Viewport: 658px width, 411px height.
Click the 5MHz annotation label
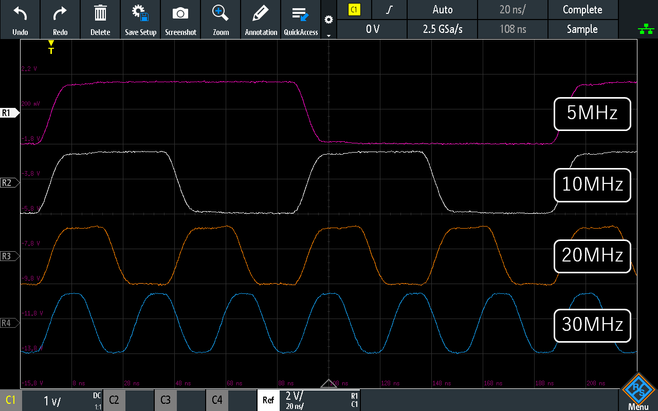click(592, 114)
